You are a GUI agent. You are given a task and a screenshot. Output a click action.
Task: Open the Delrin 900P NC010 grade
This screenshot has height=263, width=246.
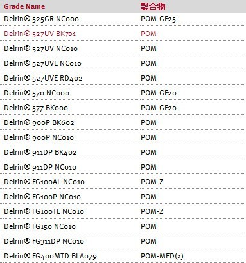point(39,137)
